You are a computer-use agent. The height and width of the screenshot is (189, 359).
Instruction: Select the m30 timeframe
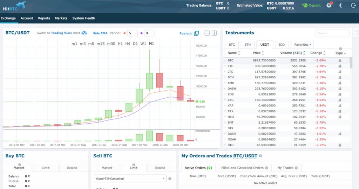(111, 44)
